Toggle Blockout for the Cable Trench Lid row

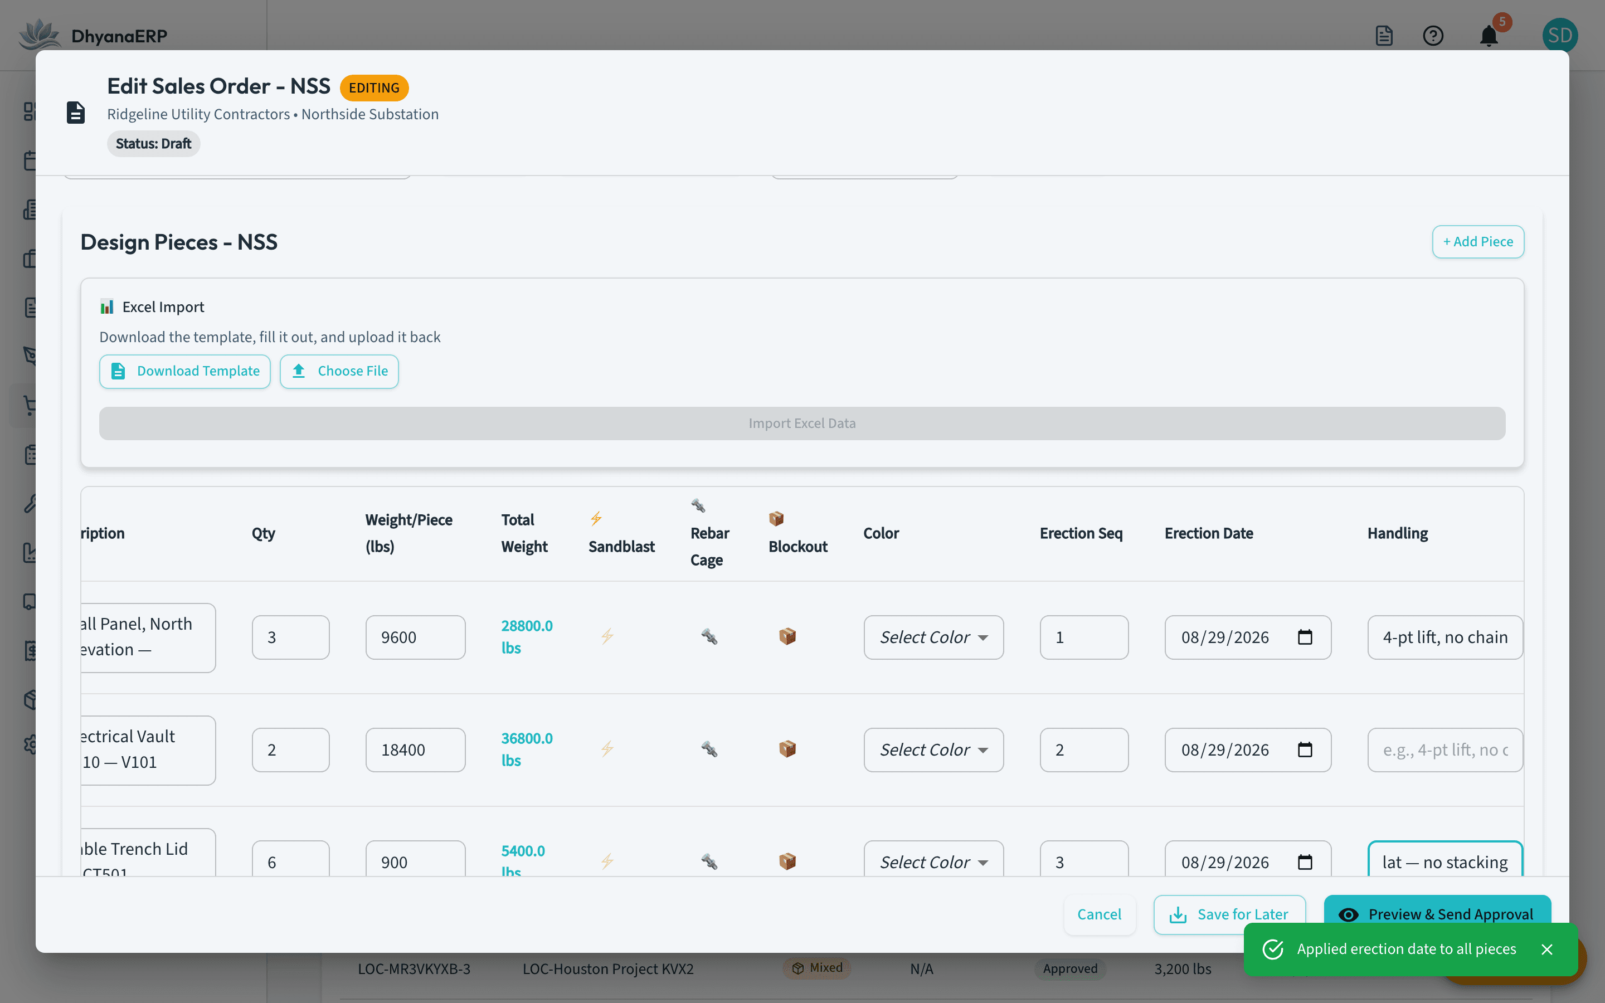coord(787,861)
